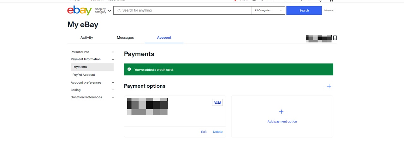Click the My eBay page heading
This screenshot has width=404, height=154.
[x=83, y=25]
